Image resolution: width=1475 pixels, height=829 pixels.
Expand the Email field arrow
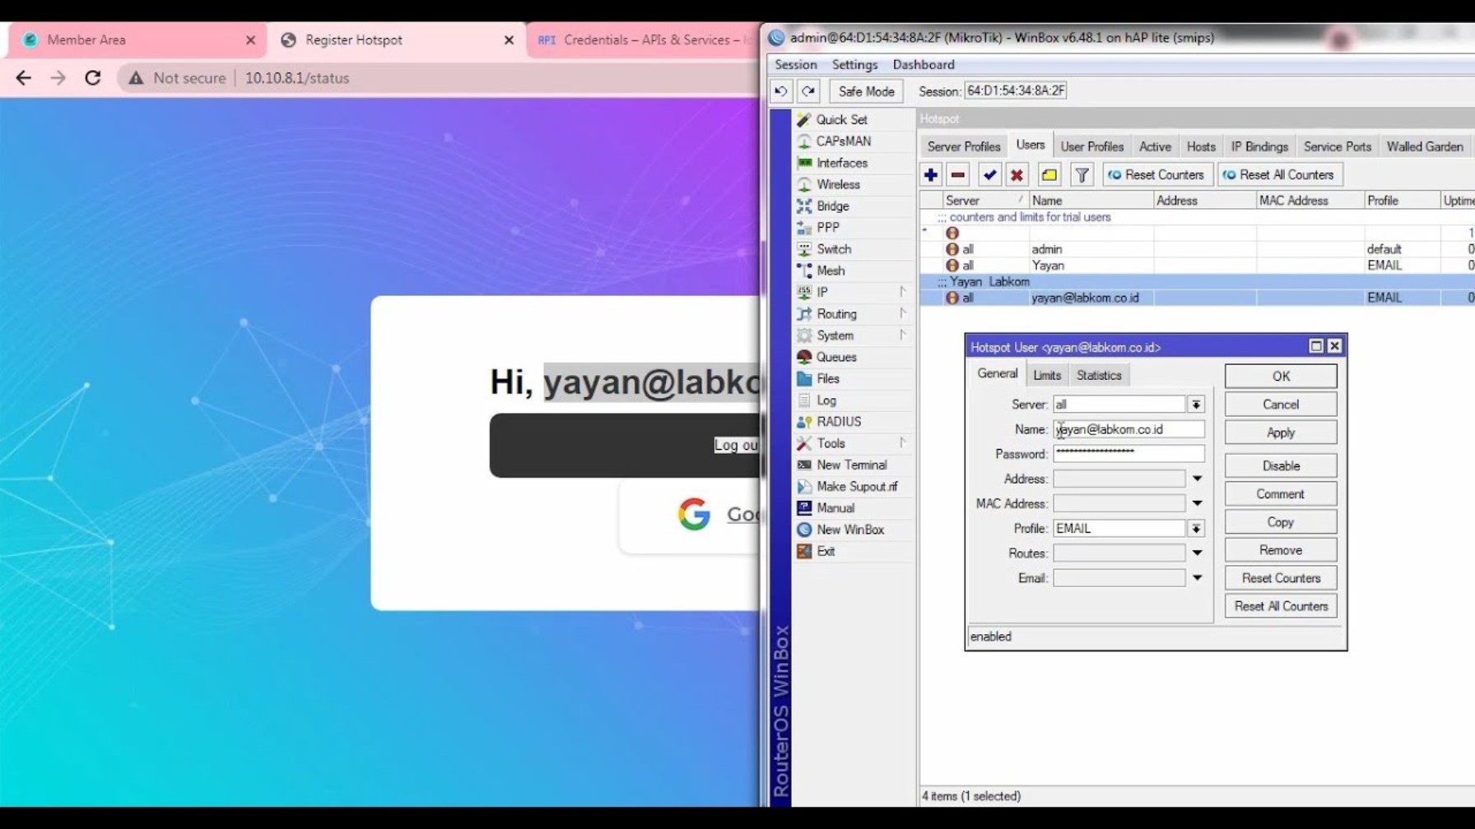(1197, 578)
